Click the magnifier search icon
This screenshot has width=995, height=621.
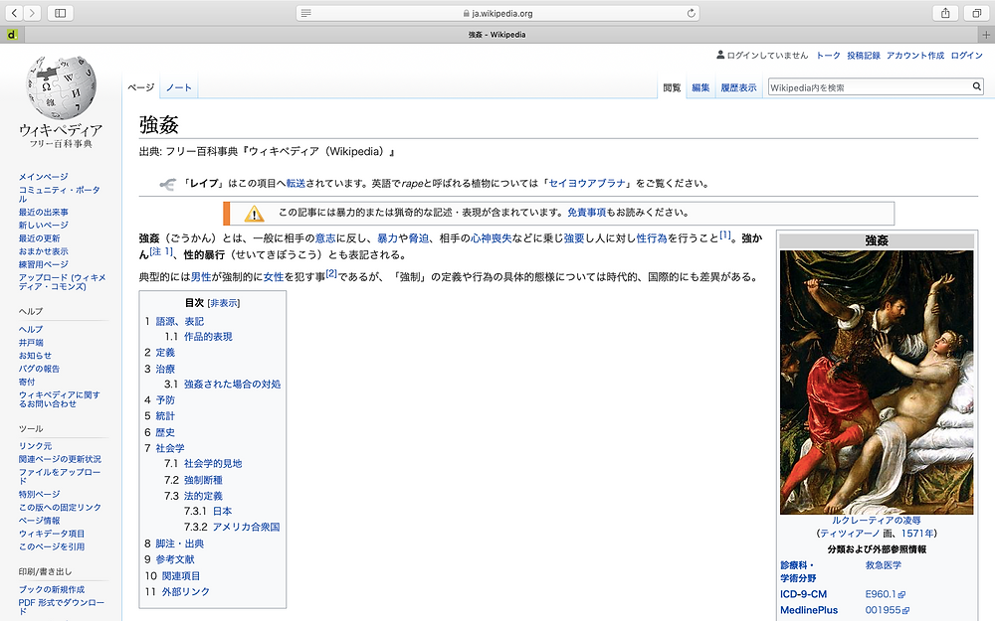click(977, 86)
